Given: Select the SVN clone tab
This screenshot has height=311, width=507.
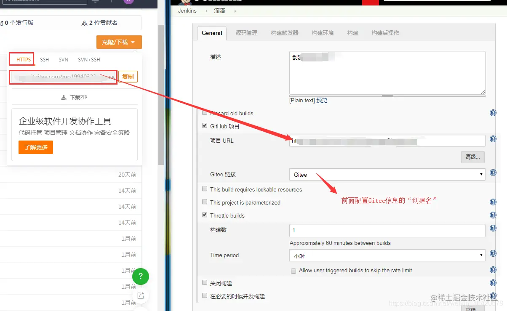Looking at the screenshot, I should 64,60.
